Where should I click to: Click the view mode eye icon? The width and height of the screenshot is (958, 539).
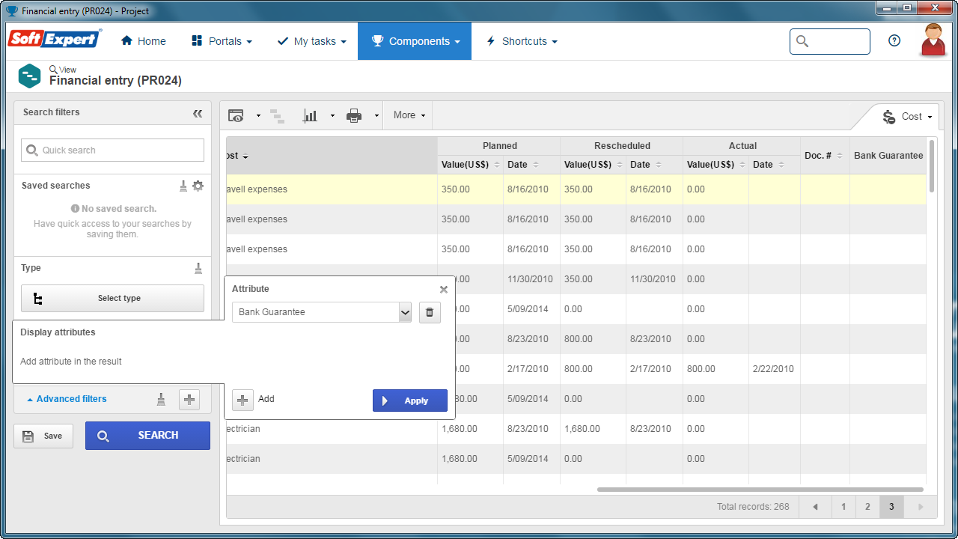click(x=236, y=115)
